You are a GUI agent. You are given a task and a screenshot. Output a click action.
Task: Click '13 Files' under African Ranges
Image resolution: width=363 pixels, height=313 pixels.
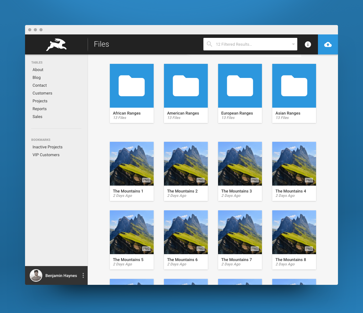[x=120, y=118]
